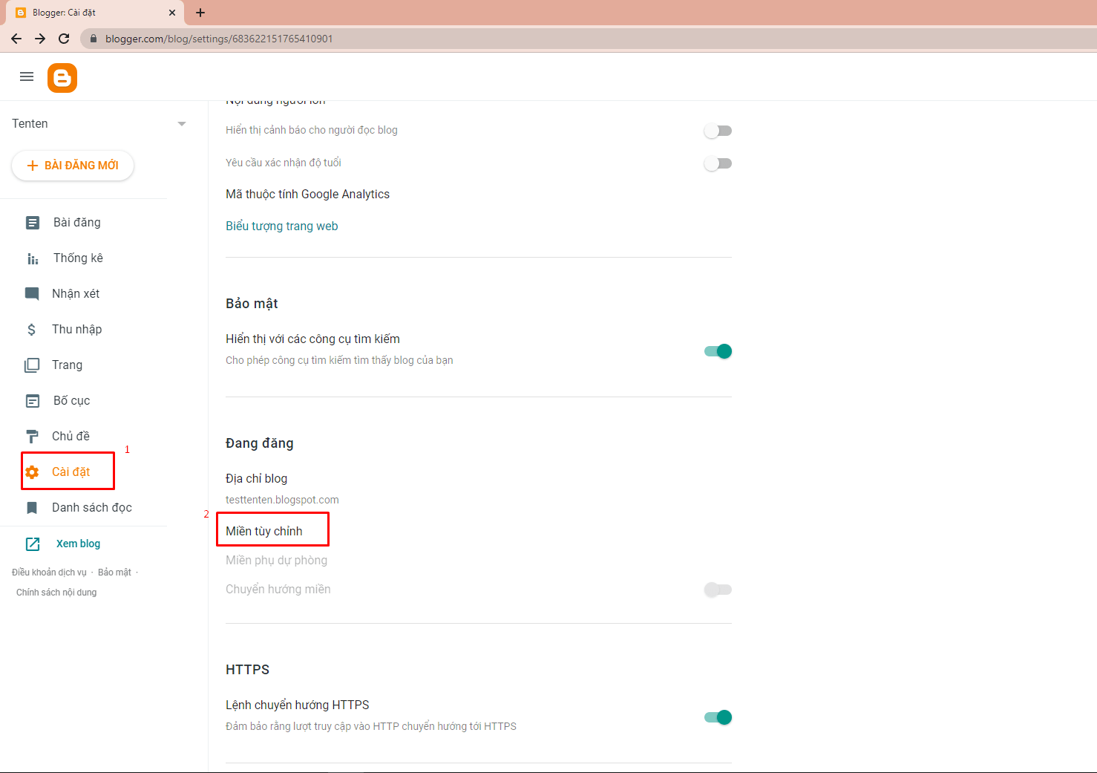Screen dimensions: 1097x773
Task: Open a new browser tab with plus
Action: tap(200, 13)
